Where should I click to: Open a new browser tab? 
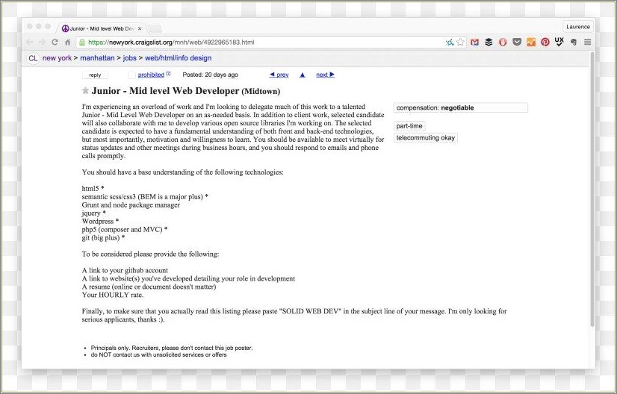tap(155, 28)
